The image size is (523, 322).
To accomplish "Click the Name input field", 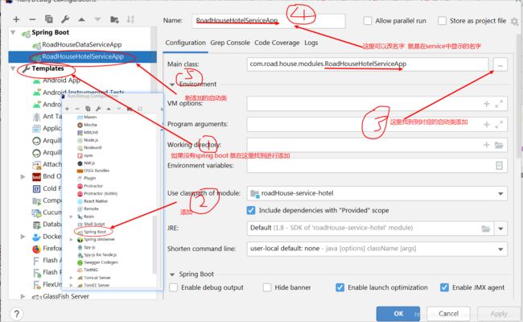I will coord(269,21).
